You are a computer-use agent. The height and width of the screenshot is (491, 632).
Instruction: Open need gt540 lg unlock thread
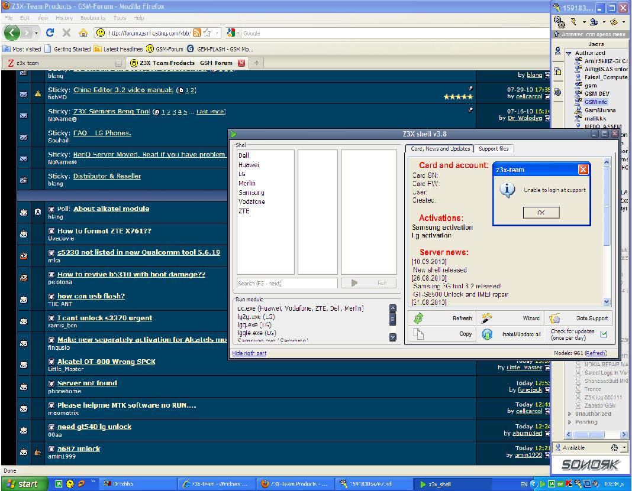tap(94, 427)
